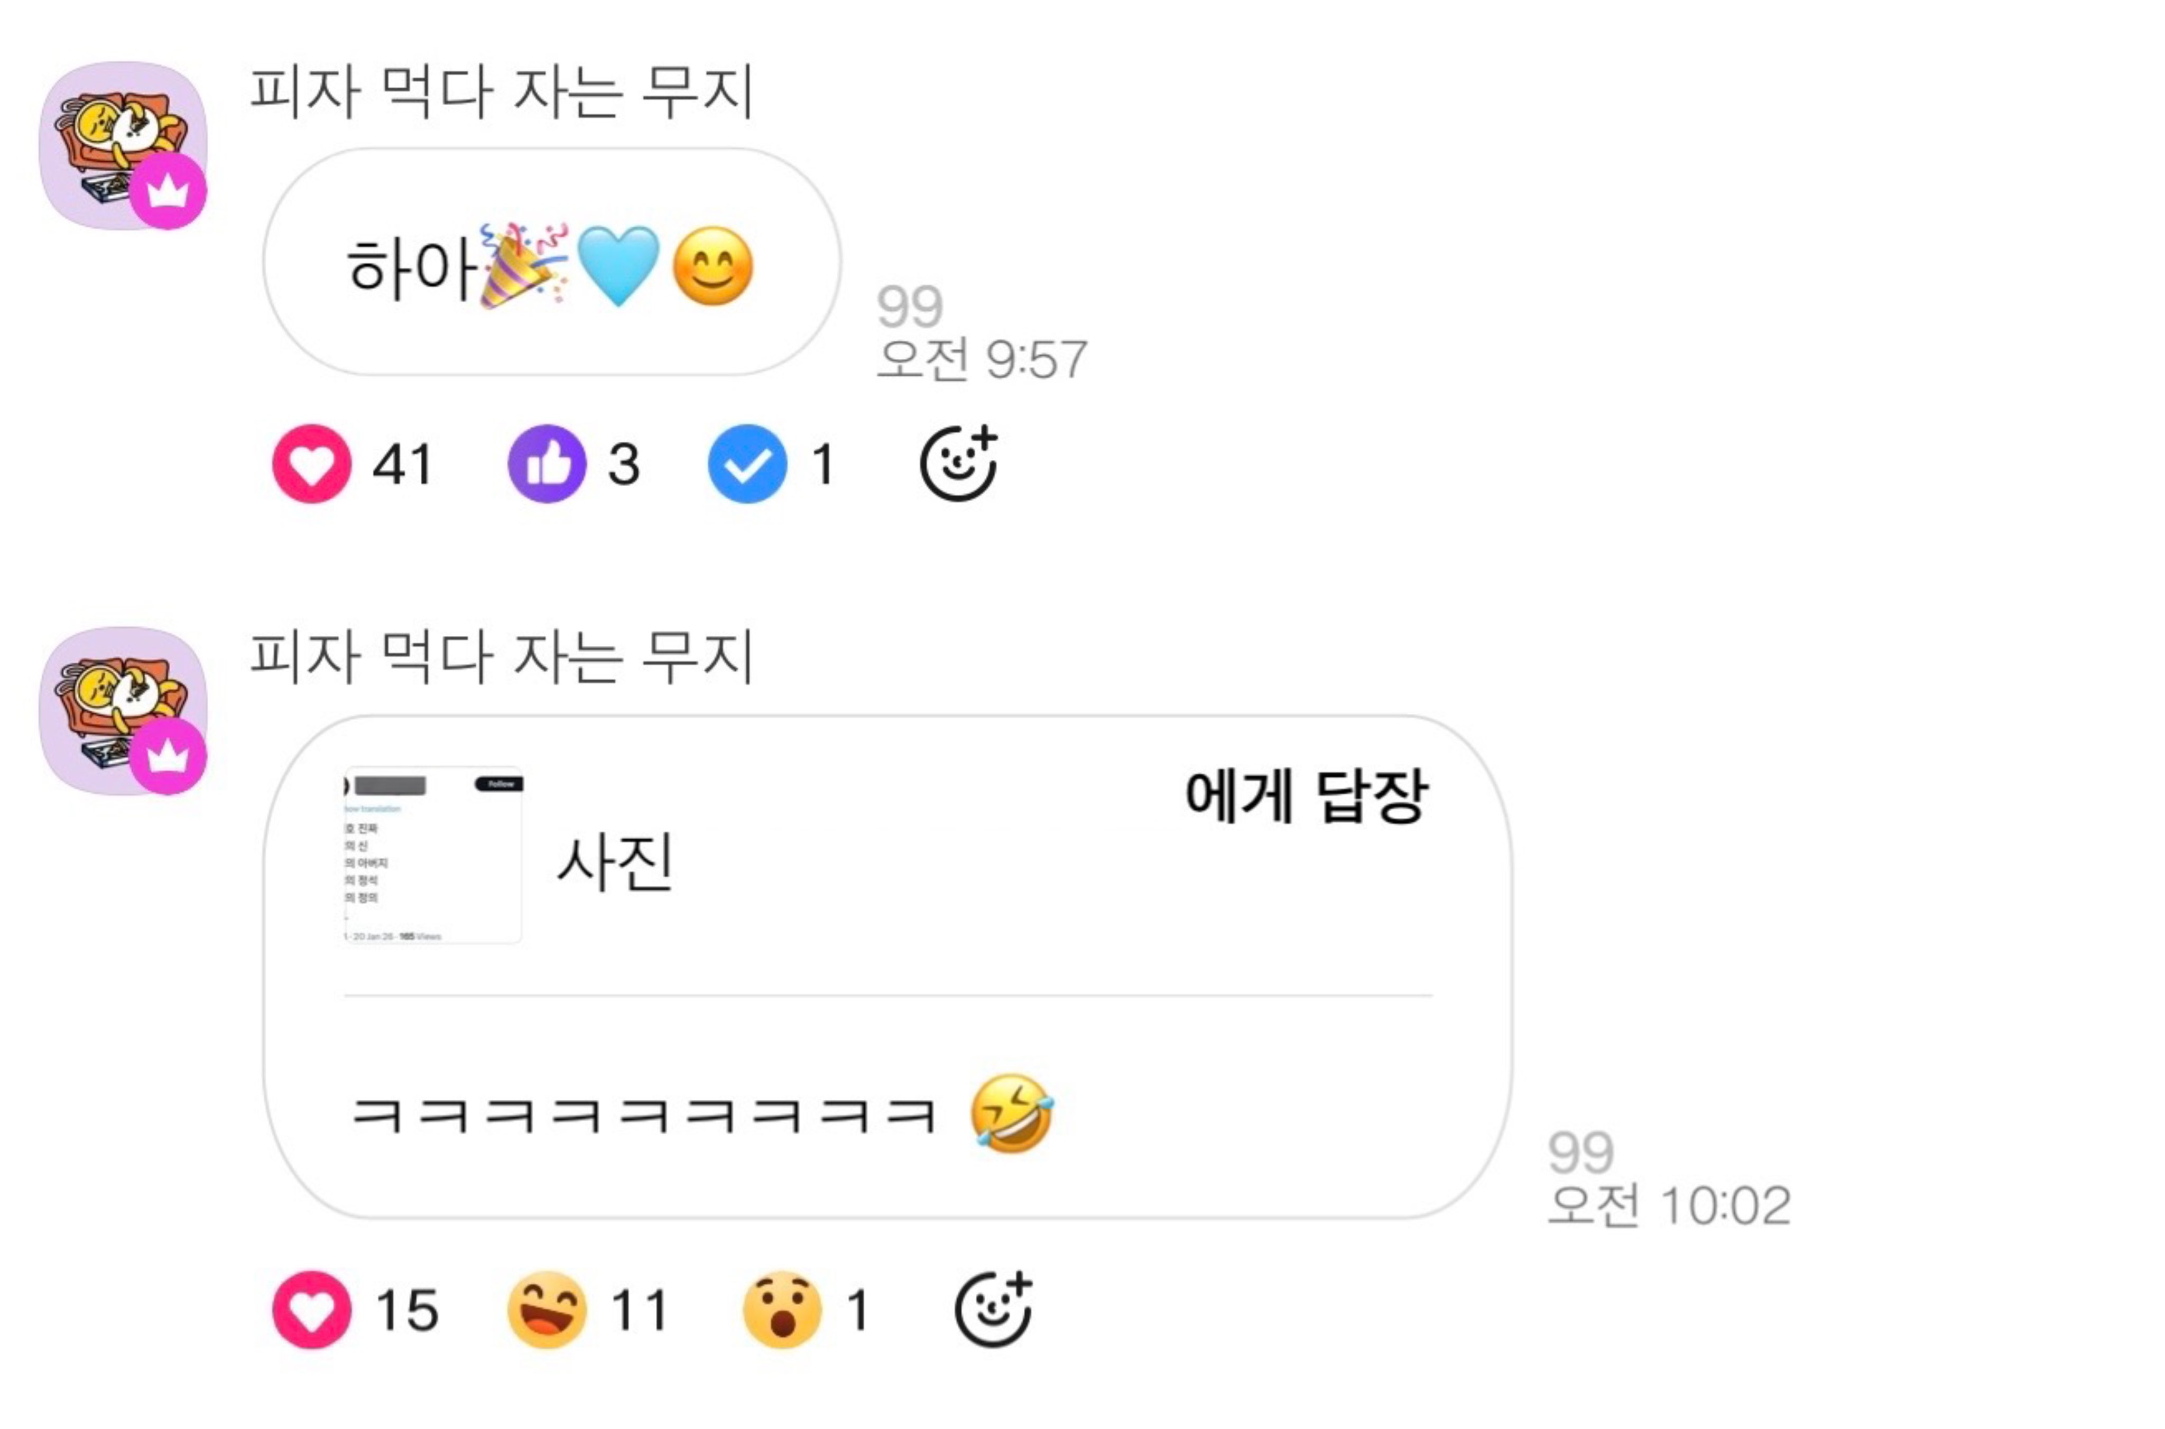Open the quoted photo thumbnail in reply

pyautogui.click(x=433, y=855)
